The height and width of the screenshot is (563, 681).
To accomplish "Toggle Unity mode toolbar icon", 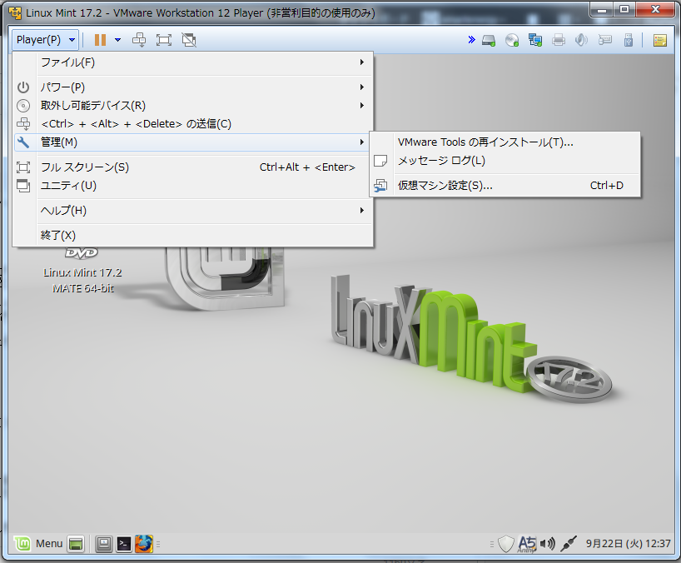I will tap(189, 40).
